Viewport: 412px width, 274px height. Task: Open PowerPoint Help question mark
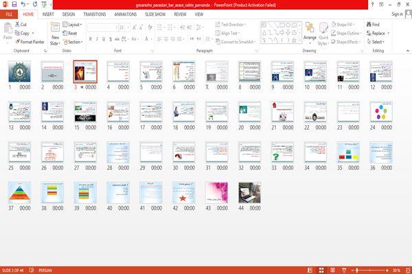pyautogui.click(x=372, y=5)
